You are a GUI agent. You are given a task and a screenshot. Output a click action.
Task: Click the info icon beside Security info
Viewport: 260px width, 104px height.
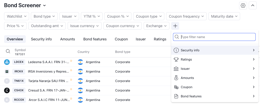176,50
